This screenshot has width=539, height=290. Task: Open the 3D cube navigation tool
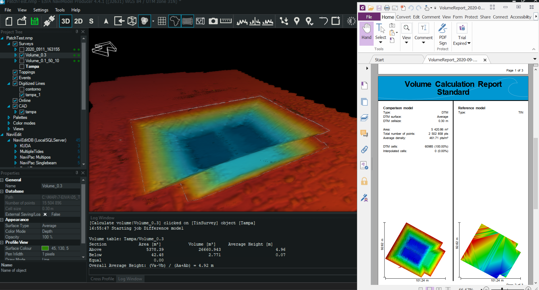click(x=132, y=21)
